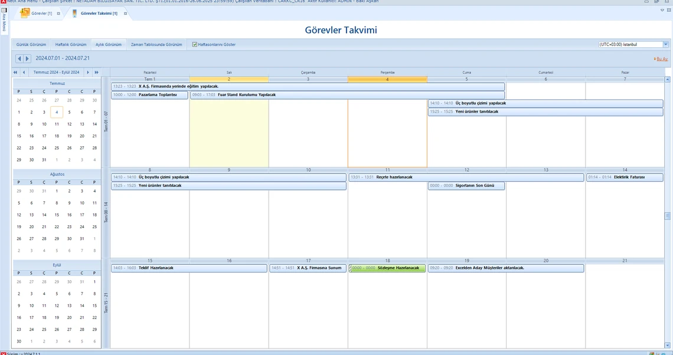Go to previous date range with left arrow
673x355 pixels.
19,58
